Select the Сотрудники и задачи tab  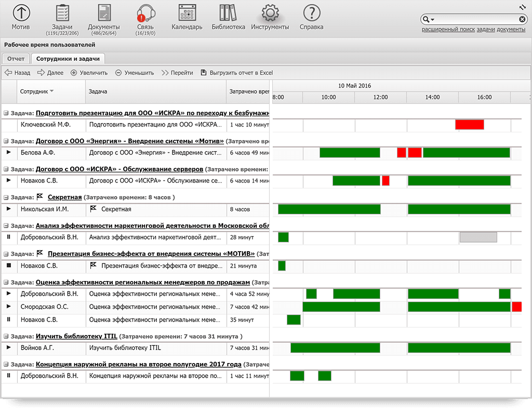(68, 59)
